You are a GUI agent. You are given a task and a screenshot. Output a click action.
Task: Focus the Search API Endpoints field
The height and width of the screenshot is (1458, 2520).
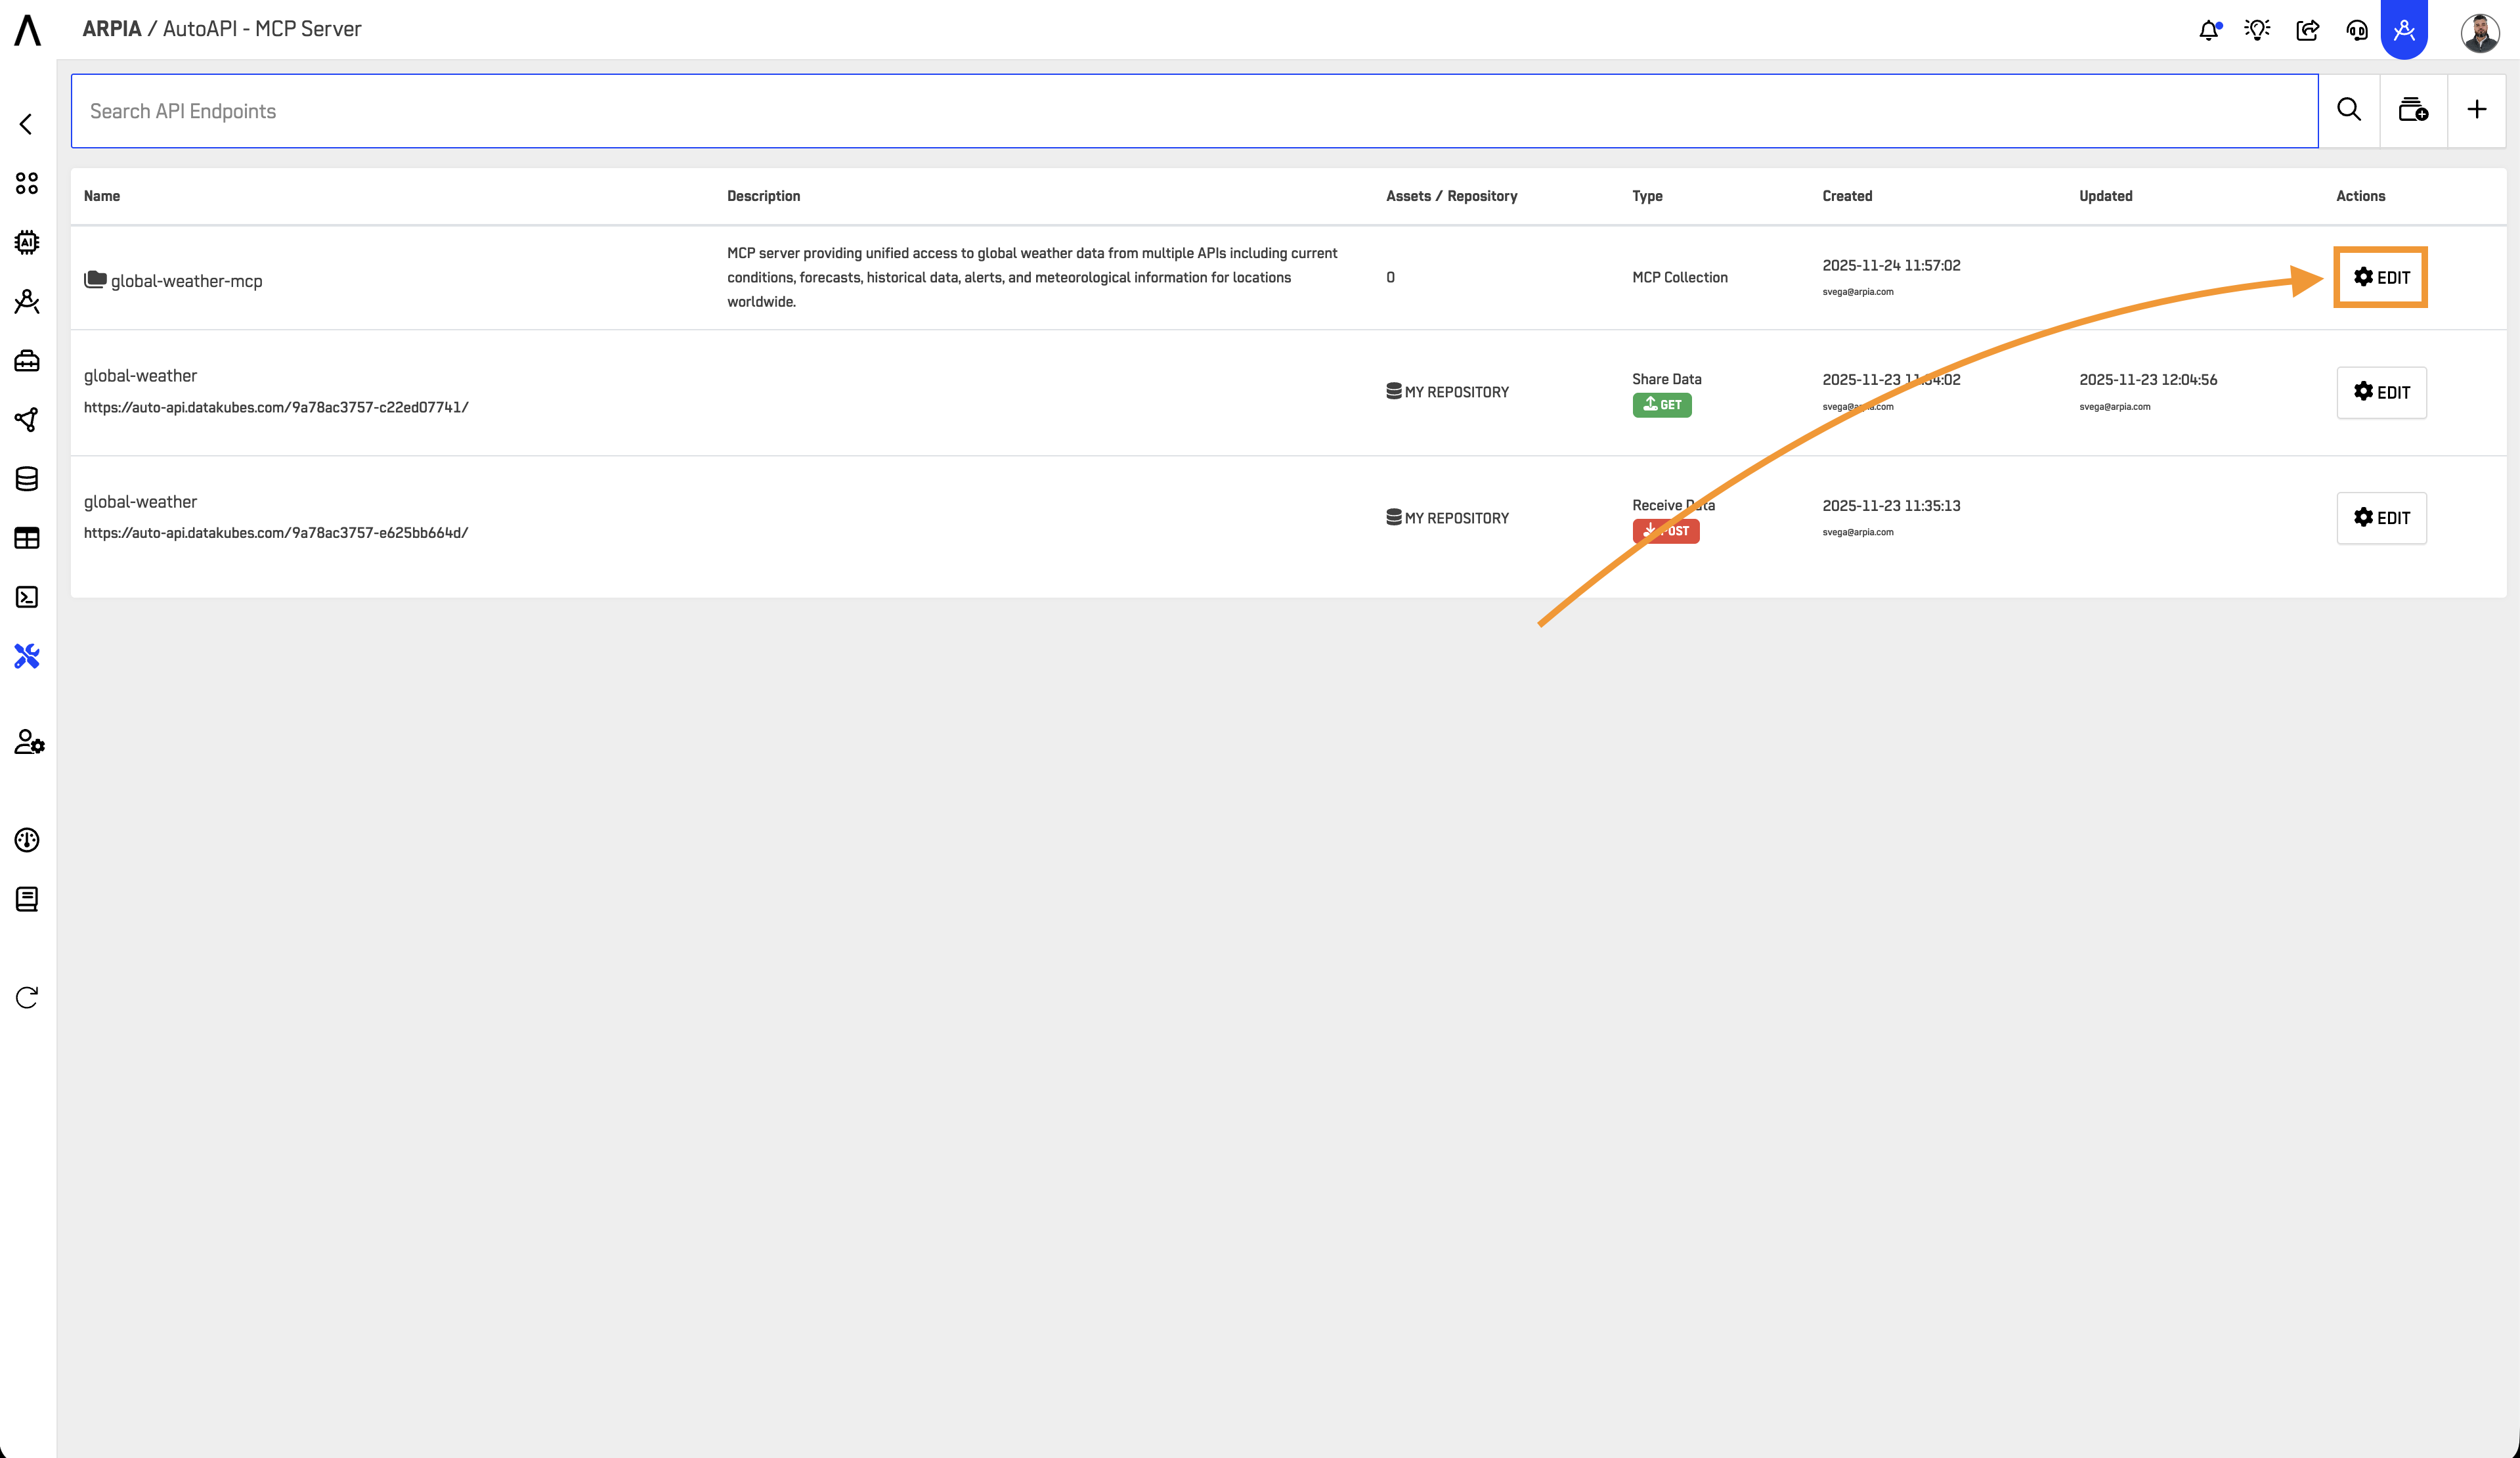1194,111
